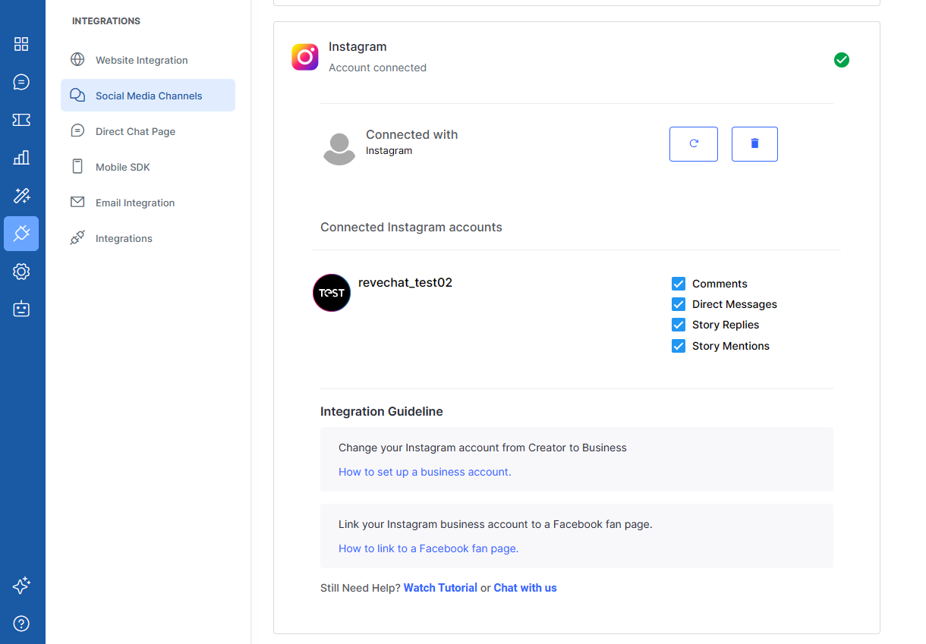926x644 pixels.
Task: Click the trash delete connection button
Action: [754, 144]
